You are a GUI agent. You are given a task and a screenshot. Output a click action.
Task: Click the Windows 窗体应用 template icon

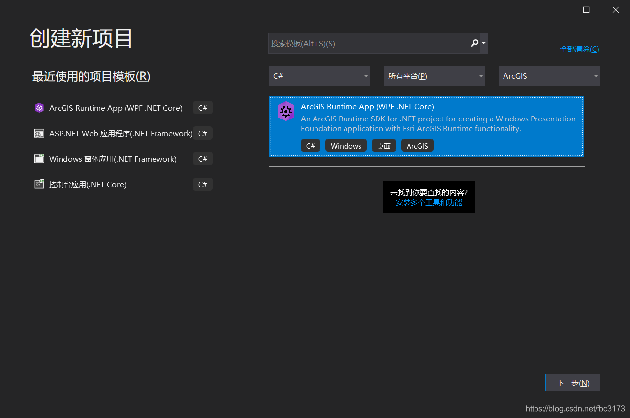(x=39, y=159)
